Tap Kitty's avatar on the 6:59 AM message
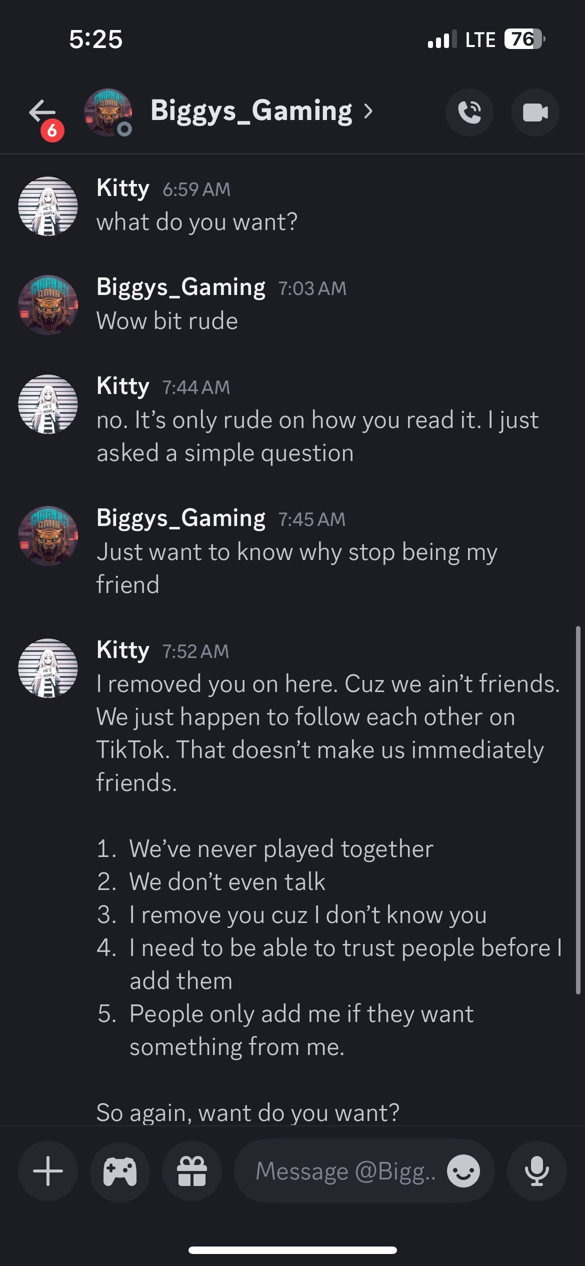 click(x=48, y=206)
